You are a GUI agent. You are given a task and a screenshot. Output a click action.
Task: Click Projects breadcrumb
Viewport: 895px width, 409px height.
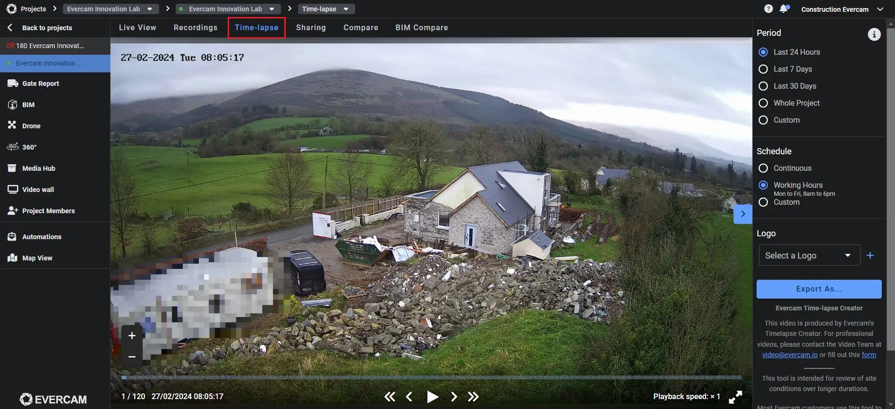click(x=34, y=9)
